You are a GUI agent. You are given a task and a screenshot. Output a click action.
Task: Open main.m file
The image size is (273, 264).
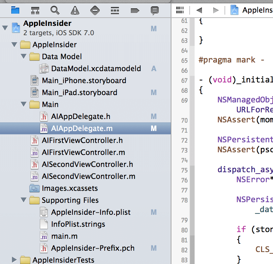[85, 236]
